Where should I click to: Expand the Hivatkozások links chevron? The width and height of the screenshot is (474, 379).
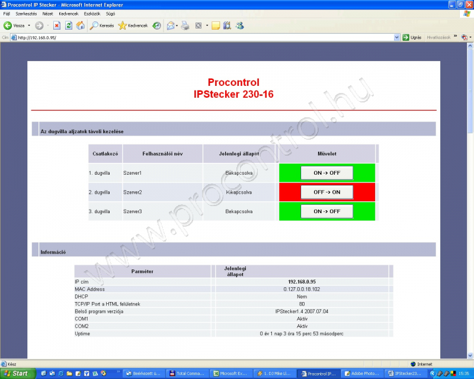(456, 36)
